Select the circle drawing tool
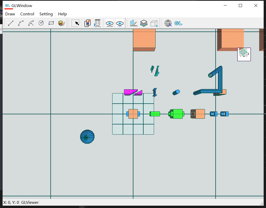The image size is (266, 208). pos(41,23)
